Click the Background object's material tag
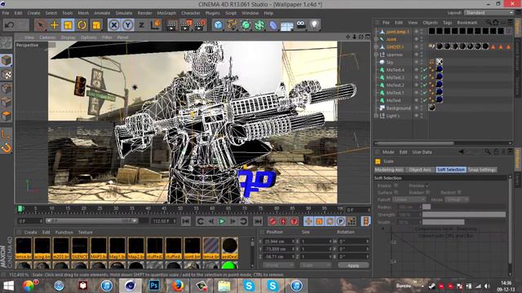Viewport: 522px width, 293px height. coord(431,107)
